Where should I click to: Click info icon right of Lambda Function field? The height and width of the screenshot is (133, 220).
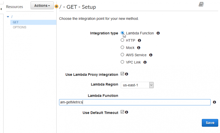(x=214, y=102)
